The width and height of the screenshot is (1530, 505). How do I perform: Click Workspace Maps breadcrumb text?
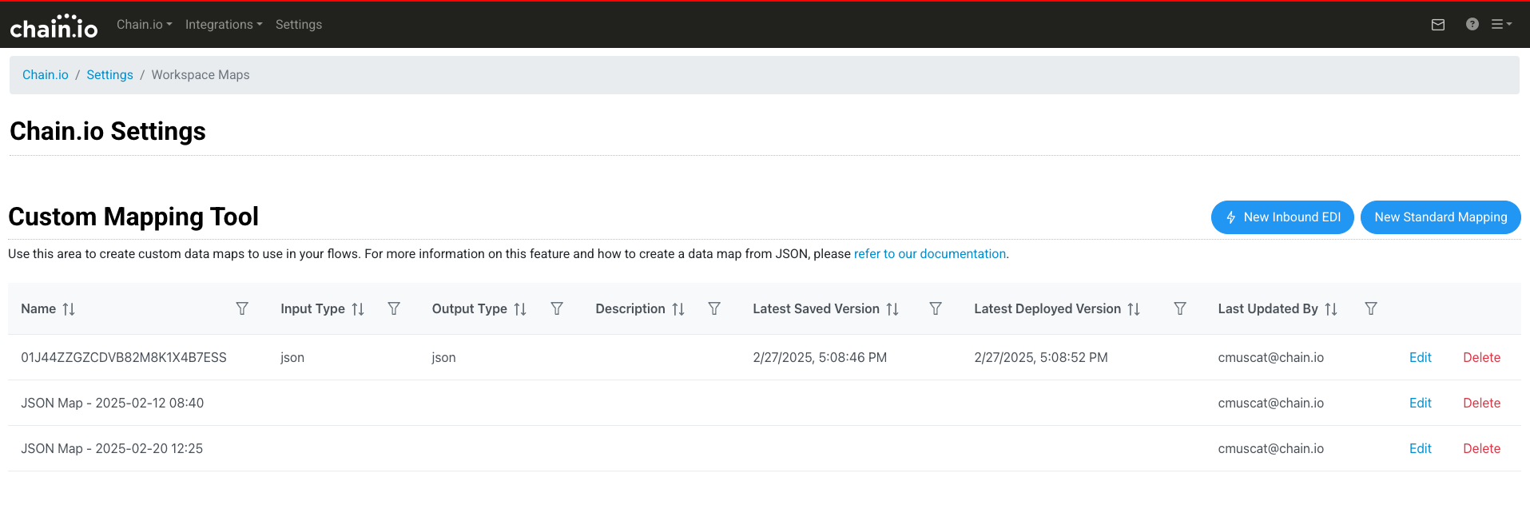[x=201, y=75]
